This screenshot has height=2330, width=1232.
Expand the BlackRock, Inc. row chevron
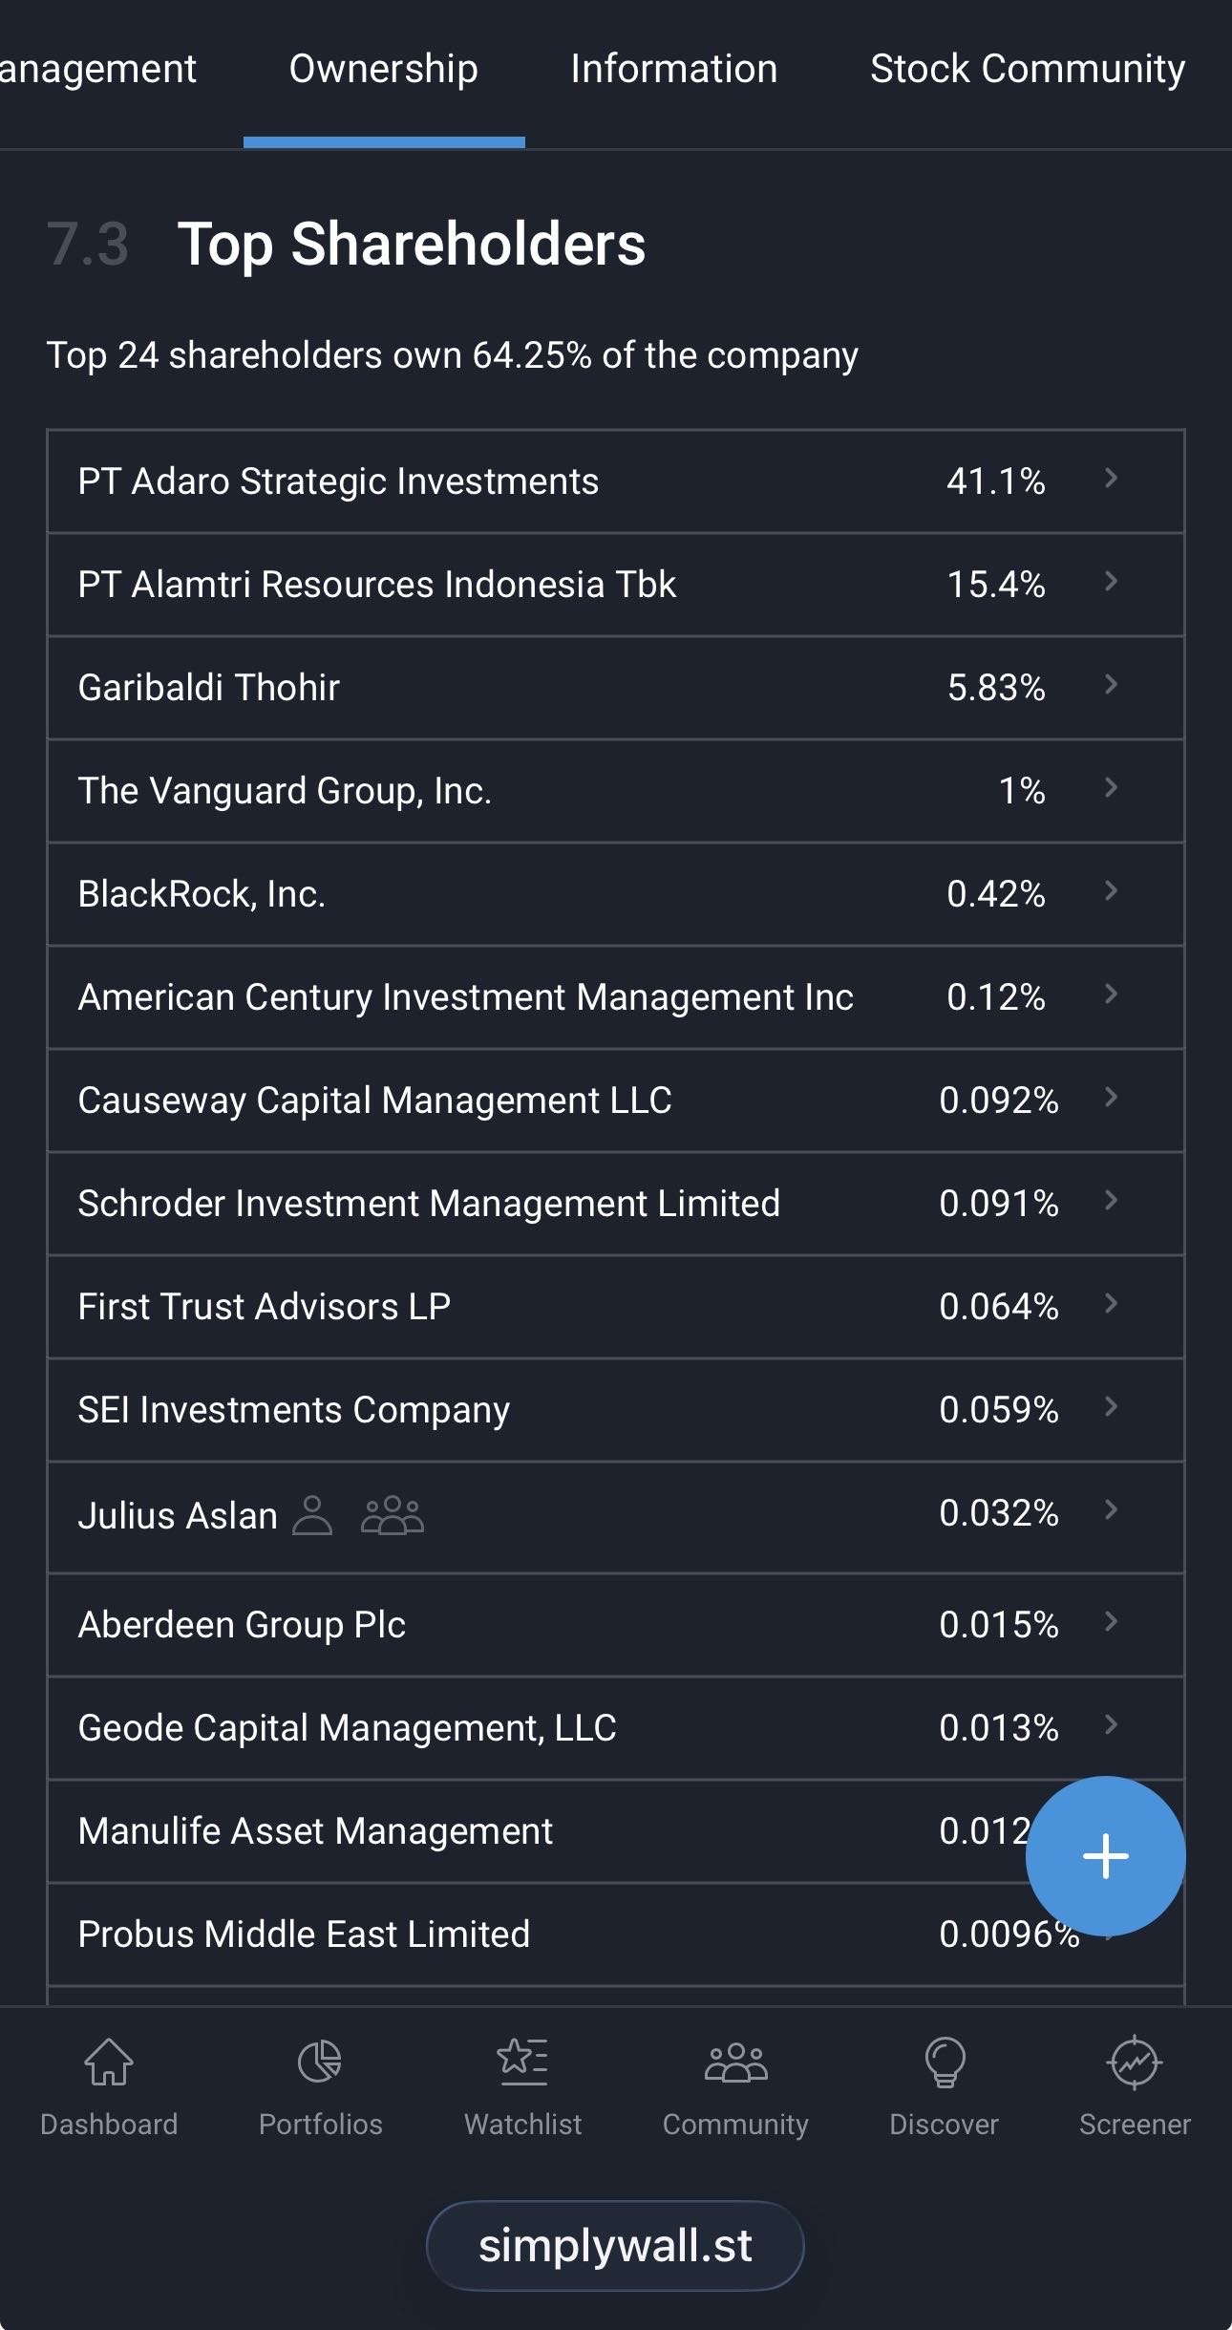pos(1111,891)
